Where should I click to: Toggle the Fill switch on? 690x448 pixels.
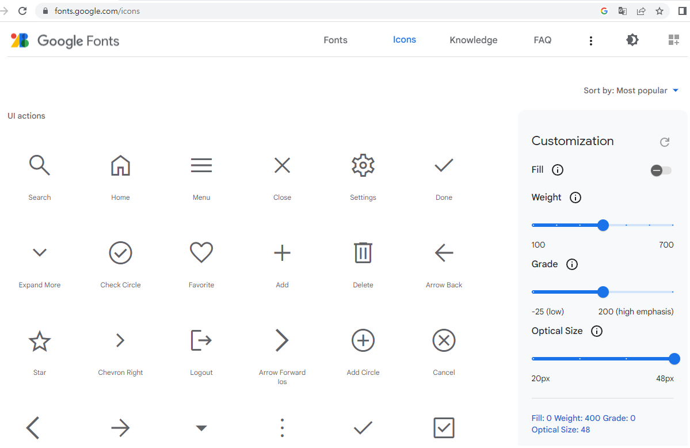(661, 170)
